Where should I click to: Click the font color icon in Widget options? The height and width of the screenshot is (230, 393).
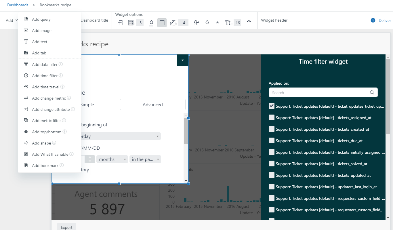(217, 22)
